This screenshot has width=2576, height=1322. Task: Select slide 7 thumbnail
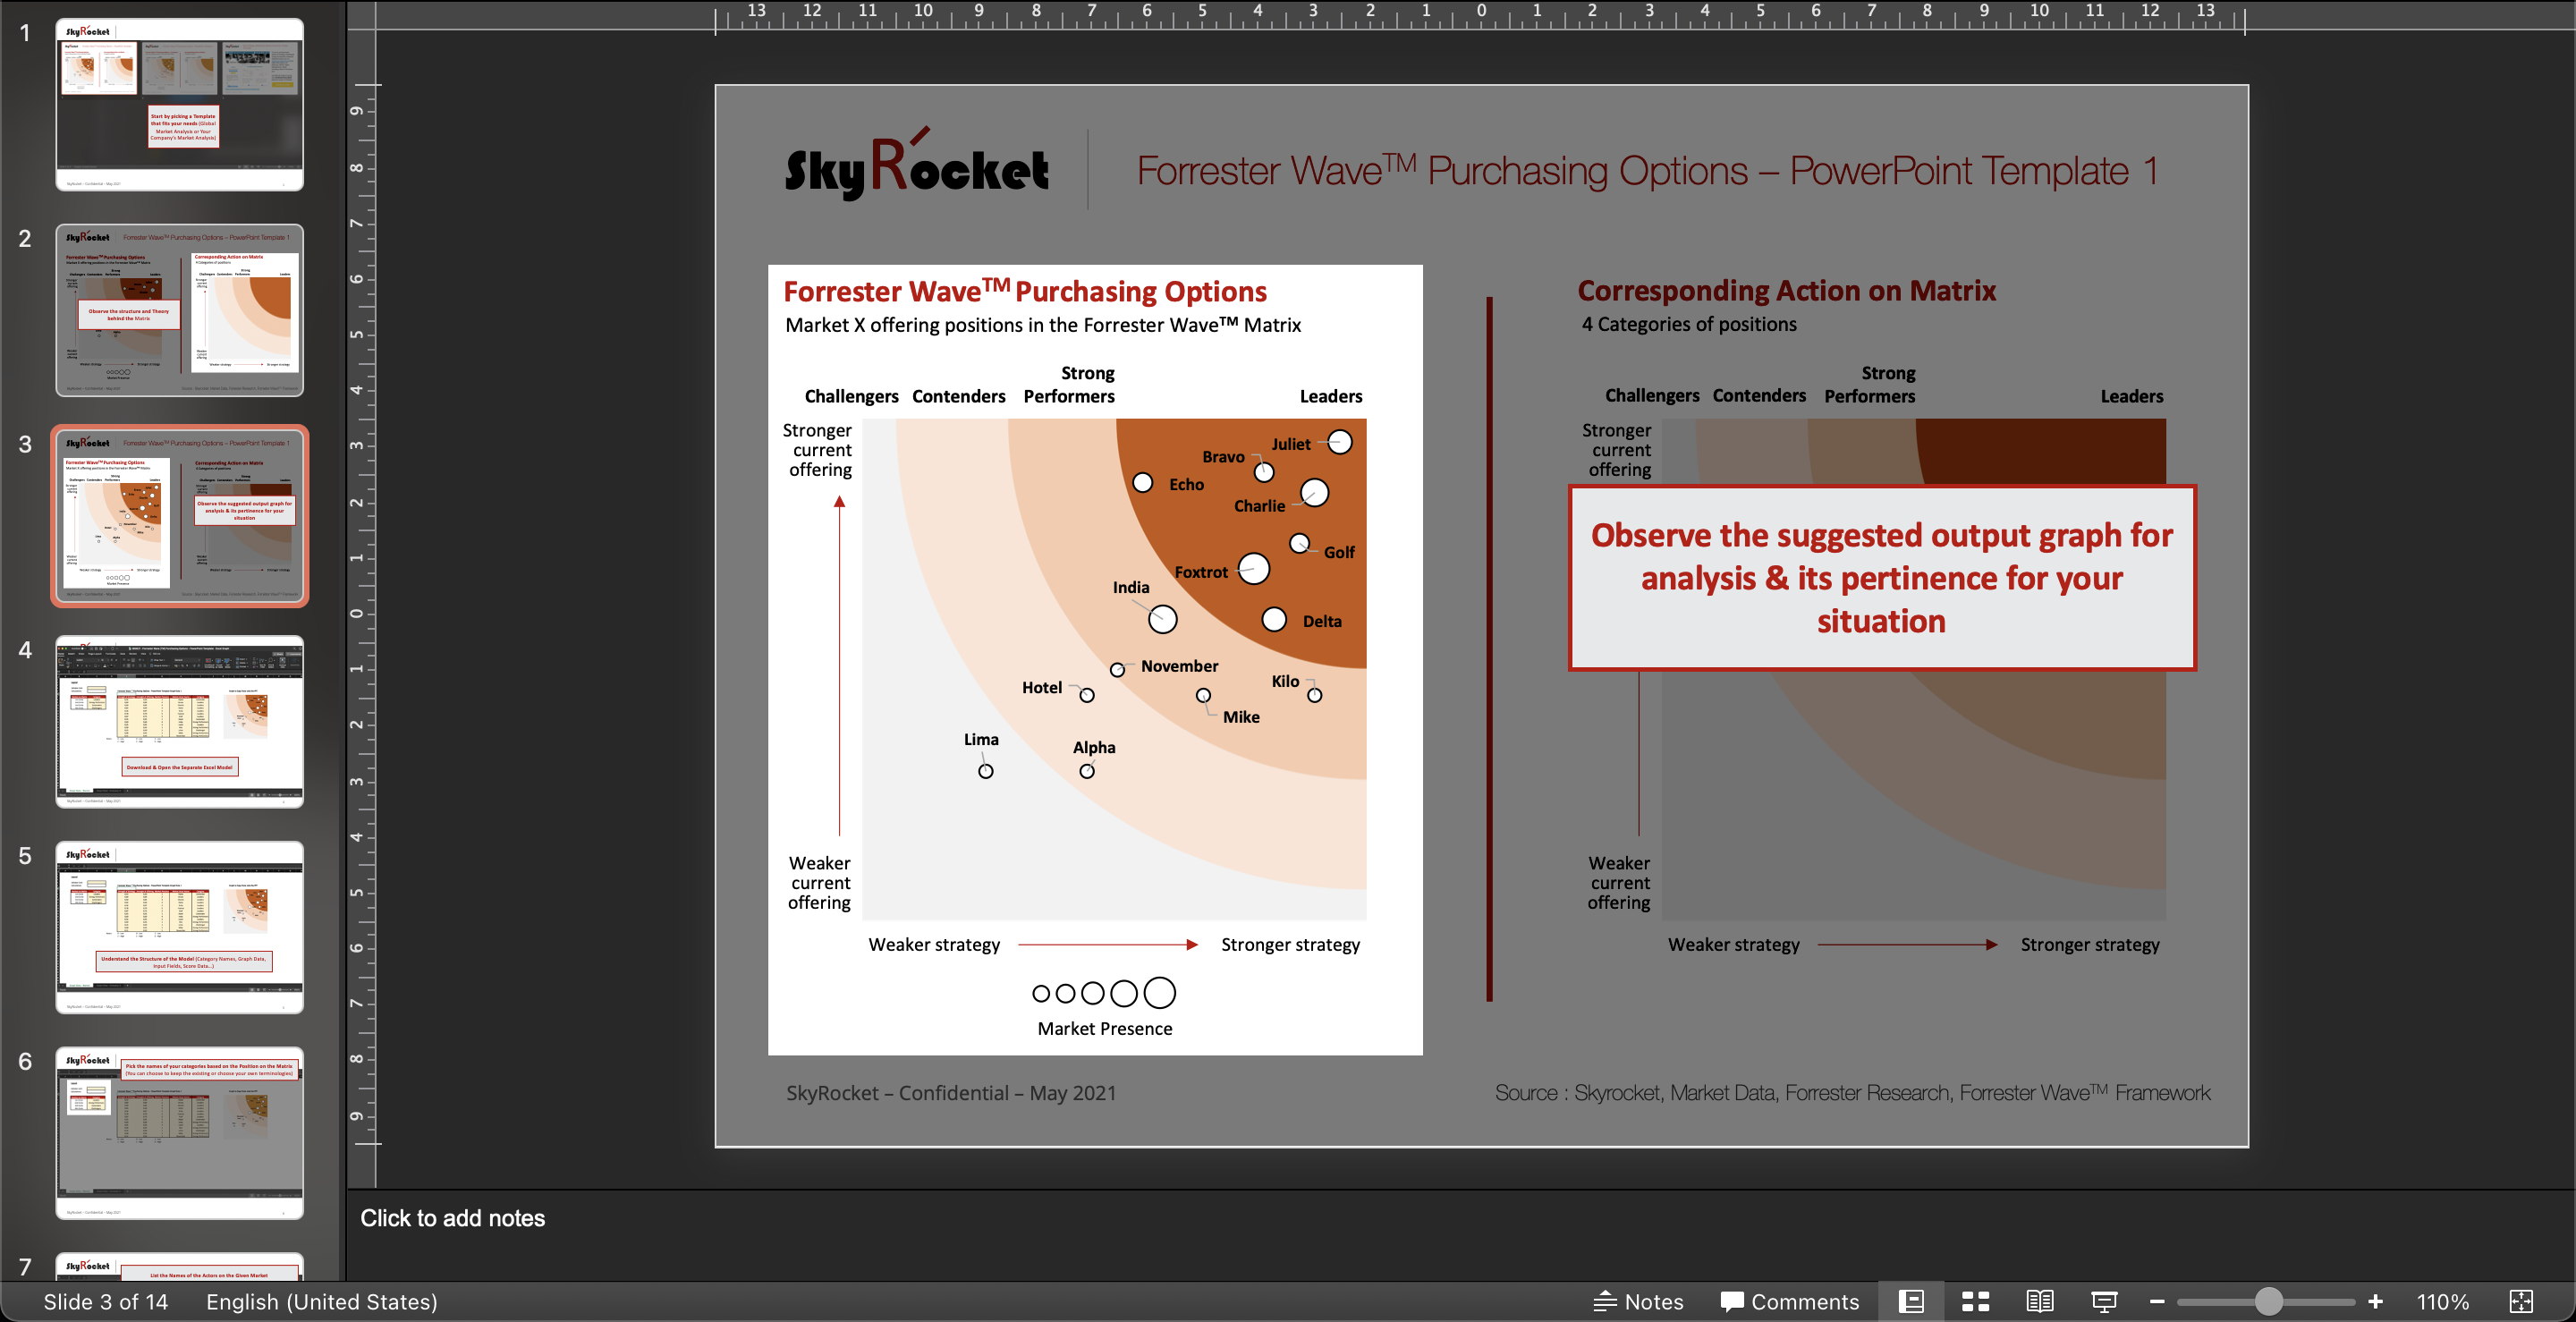tap(180, 1266)
